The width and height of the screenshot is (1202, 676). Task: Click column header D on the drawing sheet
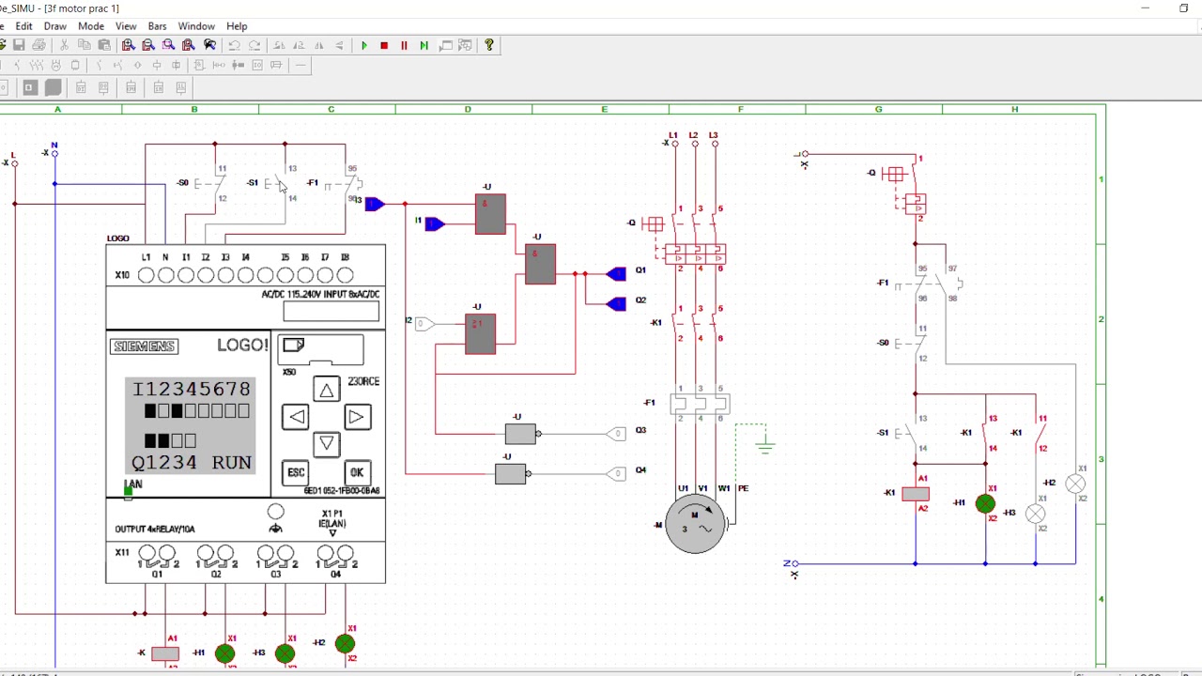tap(468, 110)
